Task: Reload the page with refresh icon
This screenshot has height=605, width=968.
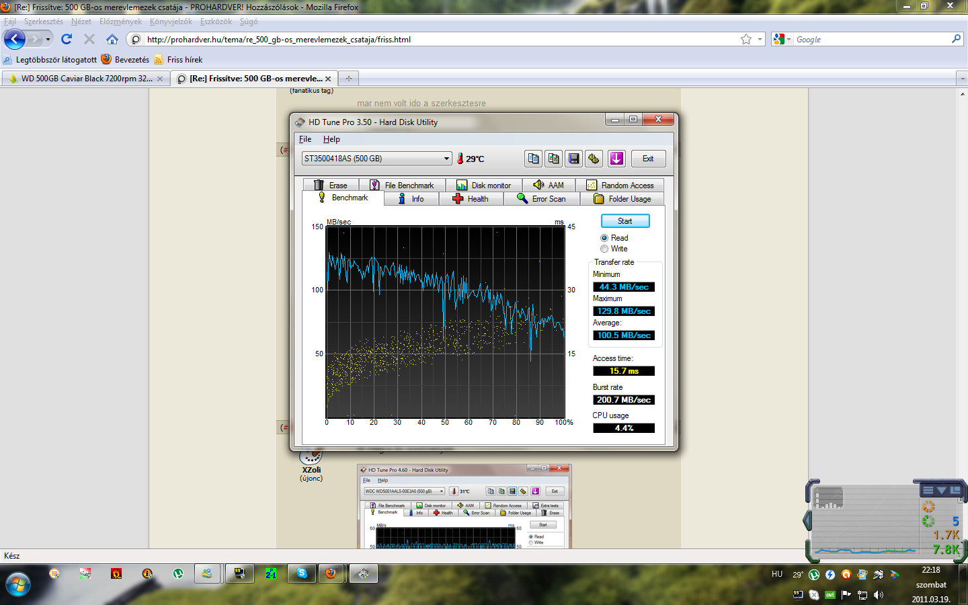Action: [x=67, y=39]
